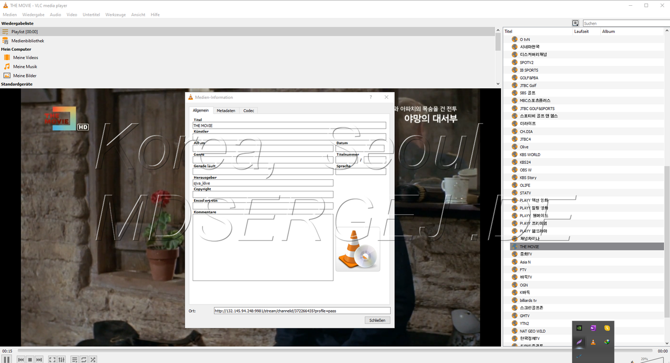Pause playback with the pause button
The image size is (670, 363).
pos(7,359)
